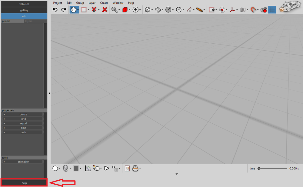Click the human head model icon
This screenshot has height=187, width=303.
click(x=65, y=169)
